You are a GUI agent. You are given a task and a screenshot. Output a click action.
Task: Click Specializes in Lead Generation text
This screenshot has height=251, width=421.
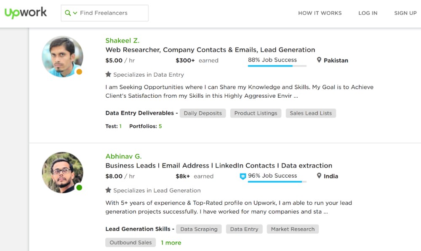click(157, 190)
